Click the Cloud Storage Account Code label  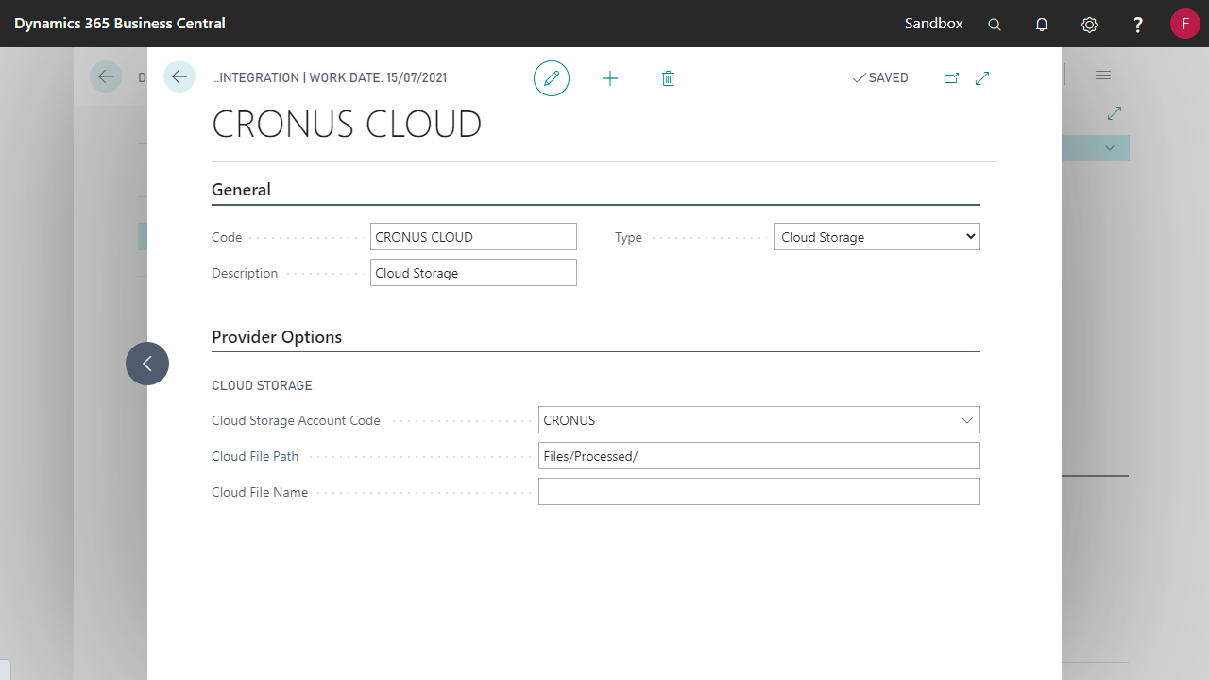pos(296,420)
